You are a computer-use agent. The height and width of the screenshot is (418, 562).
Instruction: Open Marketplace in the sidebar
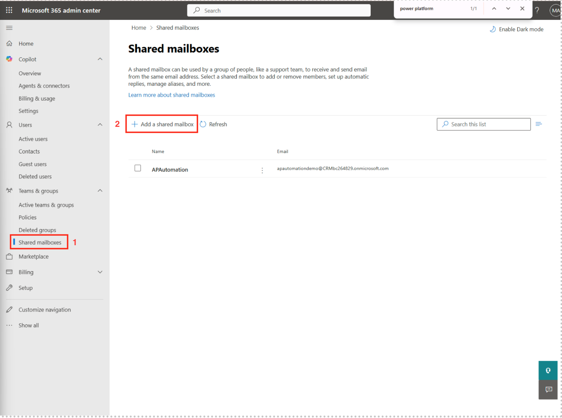[33, 256]
